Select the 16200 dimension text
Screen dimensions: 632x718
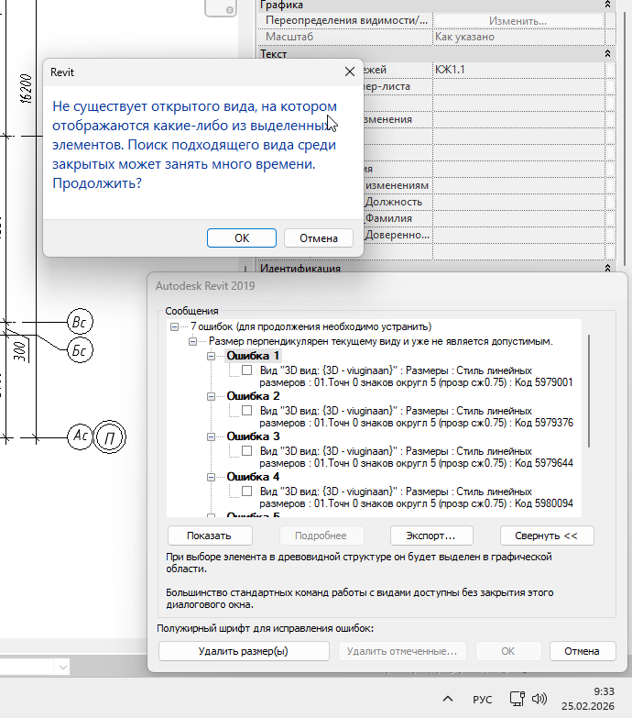pyautogui.click(x=27, y=89)
